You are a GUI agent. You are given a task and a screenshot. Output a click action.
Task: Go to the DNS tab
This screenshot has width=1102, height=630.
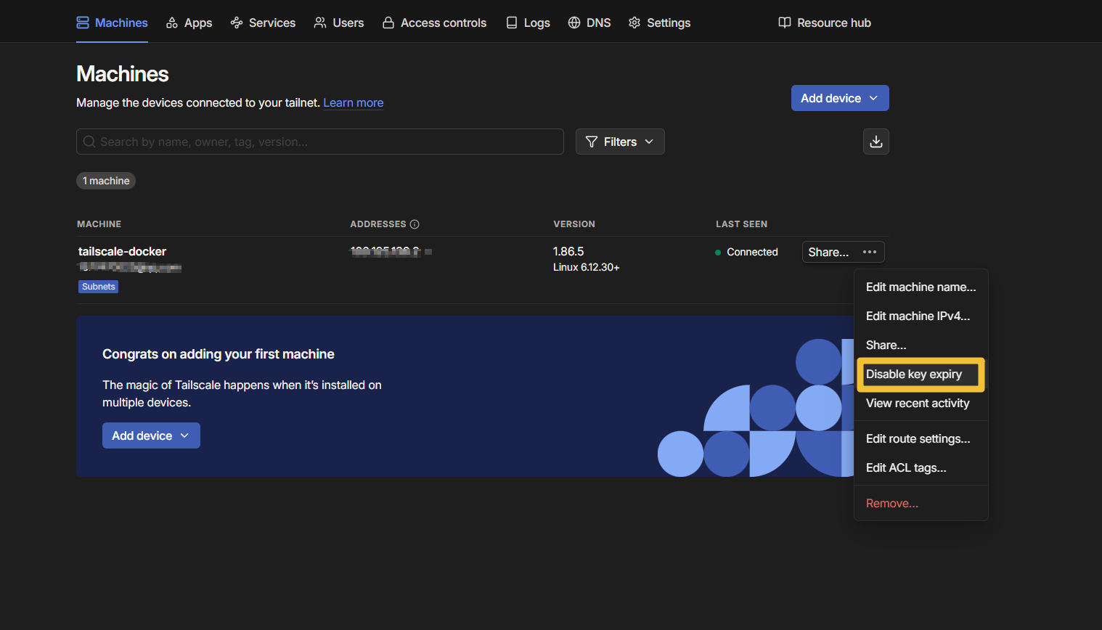[x=589, y=23]
